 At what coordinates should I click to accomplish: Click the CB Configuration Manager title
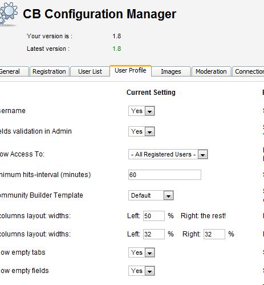coord(99,14)
